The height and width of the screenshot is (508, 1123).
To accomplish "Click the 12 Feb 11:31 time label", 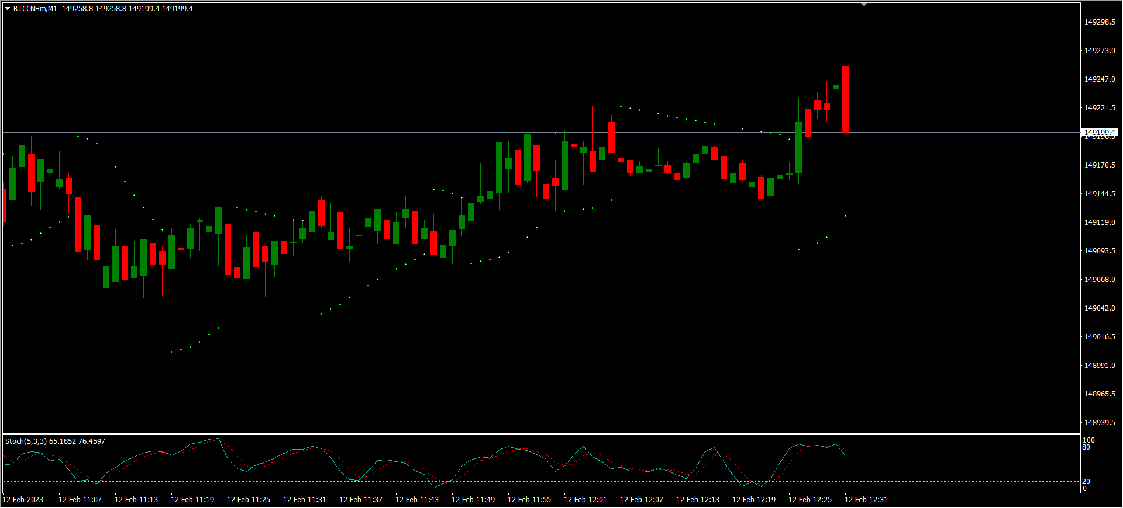I will (305, 500).
